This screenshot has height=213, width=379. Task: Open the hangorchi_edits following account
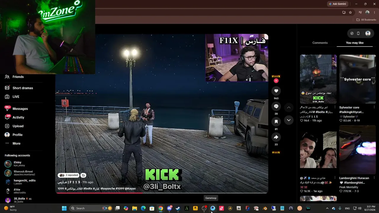(21, 182)
